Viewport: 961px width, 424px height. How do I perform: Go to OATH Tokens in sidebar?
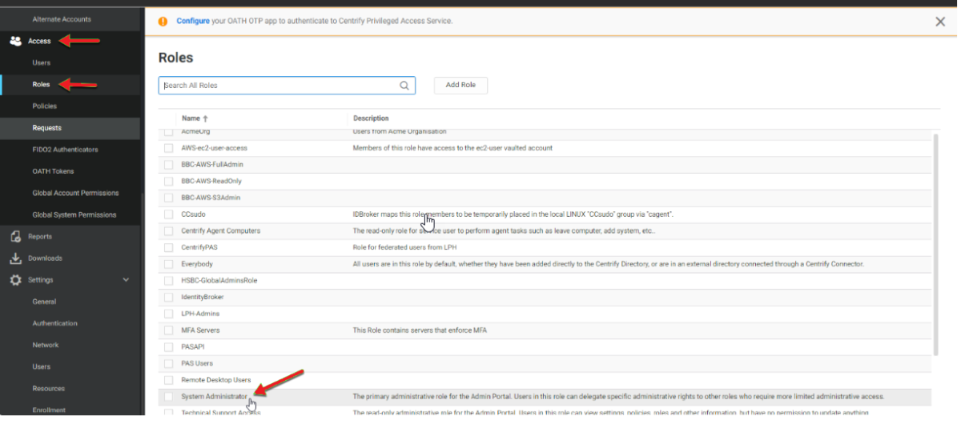pyautogui.click(x=54, y=171)
